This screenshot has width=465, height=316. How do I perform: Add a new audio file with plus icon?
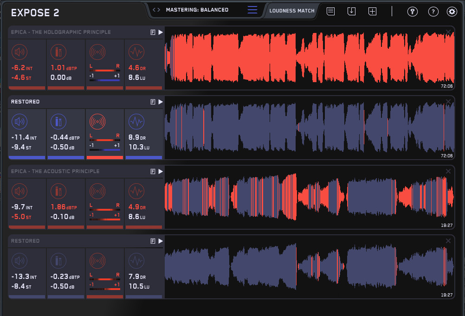(372, 12)
